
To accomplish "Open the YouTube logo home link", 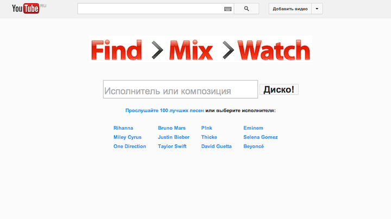I will tap(26, 9).
